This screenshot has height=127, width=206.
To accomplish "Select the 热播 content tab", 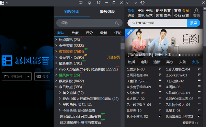I will (131, 62).
